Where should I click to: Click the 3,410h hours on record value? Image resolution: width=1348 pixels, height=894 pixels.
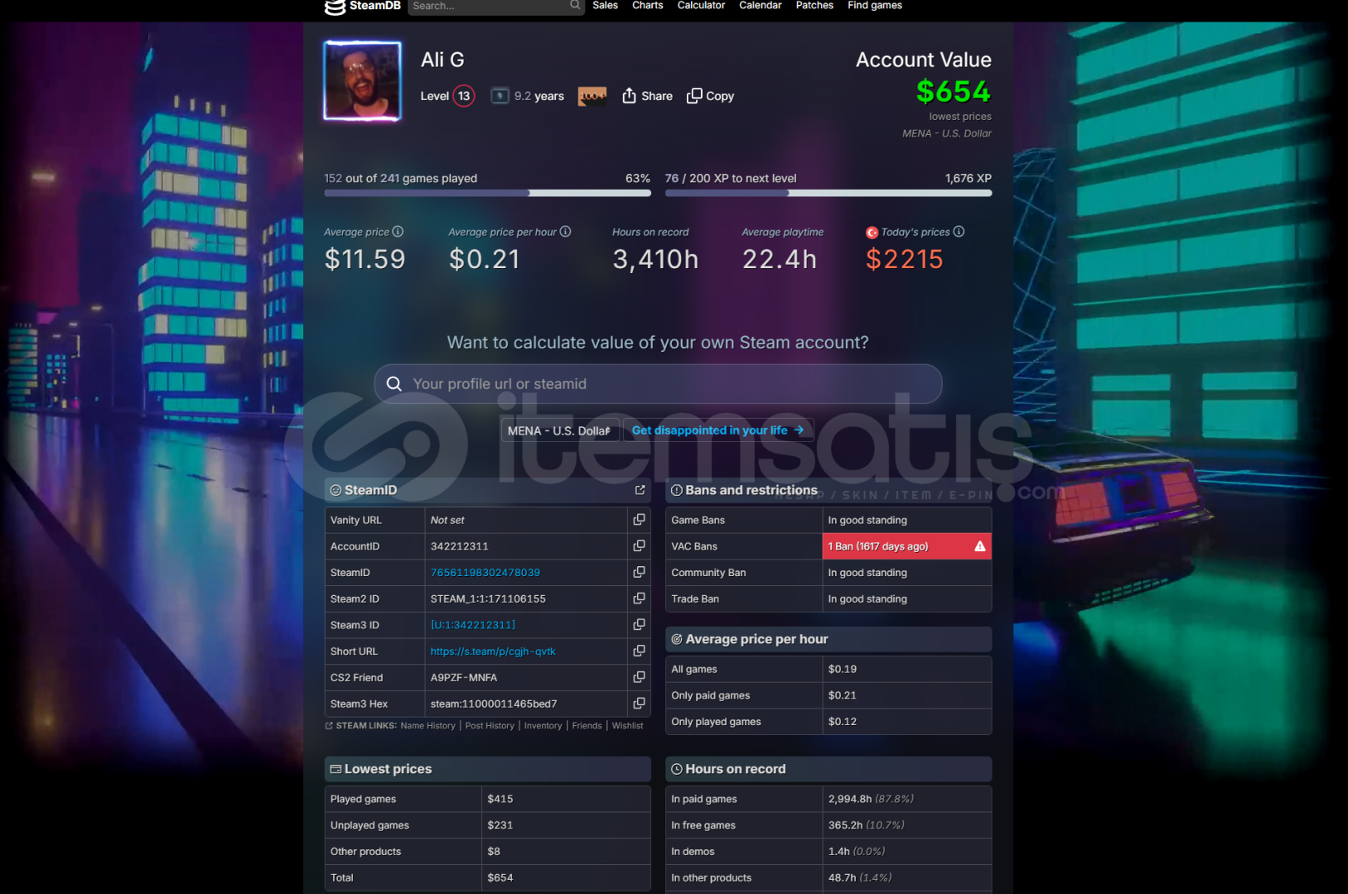tap(655, 259)
